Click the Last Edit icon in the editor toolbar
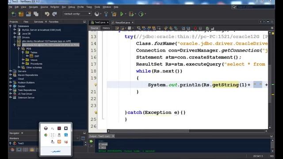Screen dimensions: 283x159 (x=117, y=28)
